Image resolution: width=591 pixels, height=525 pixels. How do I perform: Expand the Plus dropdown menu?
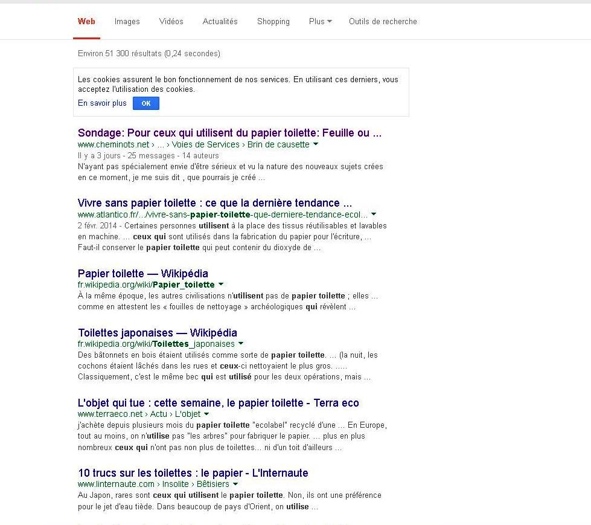coord(320,21)
